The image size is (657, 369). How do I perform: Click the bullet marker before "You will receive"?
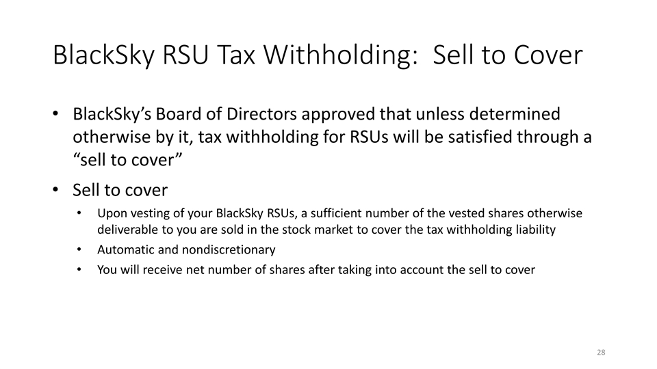coord(80,270)
